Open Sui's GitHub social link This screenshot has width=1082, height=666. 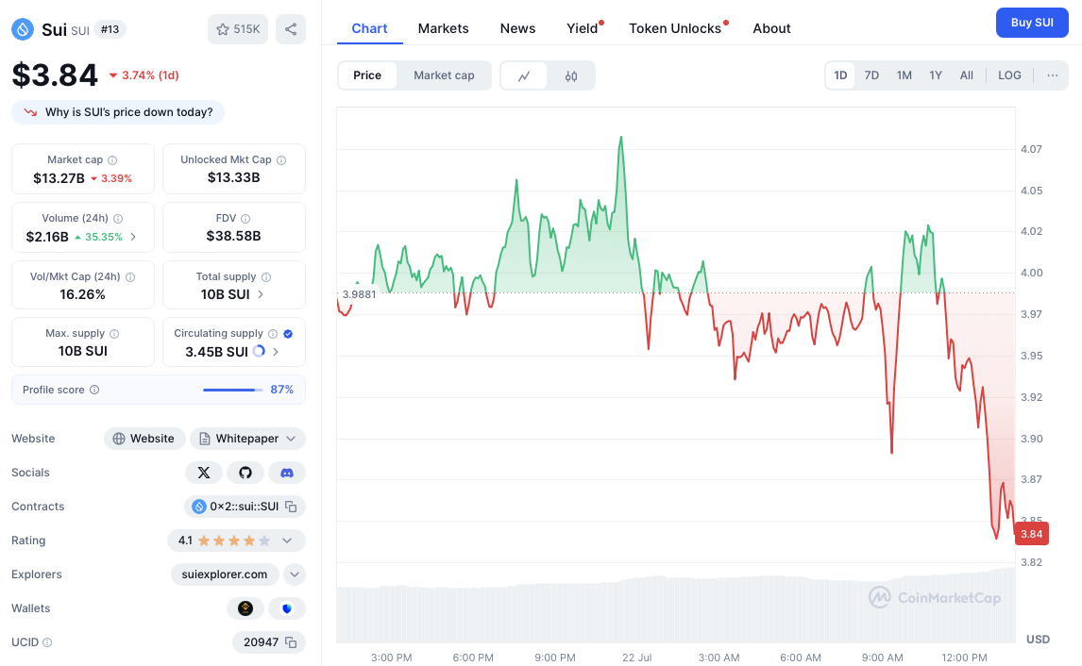(x=245, y=473)
